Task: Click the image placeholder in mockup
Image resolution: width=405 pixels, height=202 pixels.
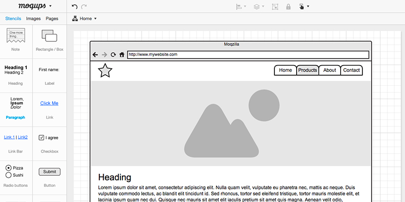Action: click(x=230, y=123)
